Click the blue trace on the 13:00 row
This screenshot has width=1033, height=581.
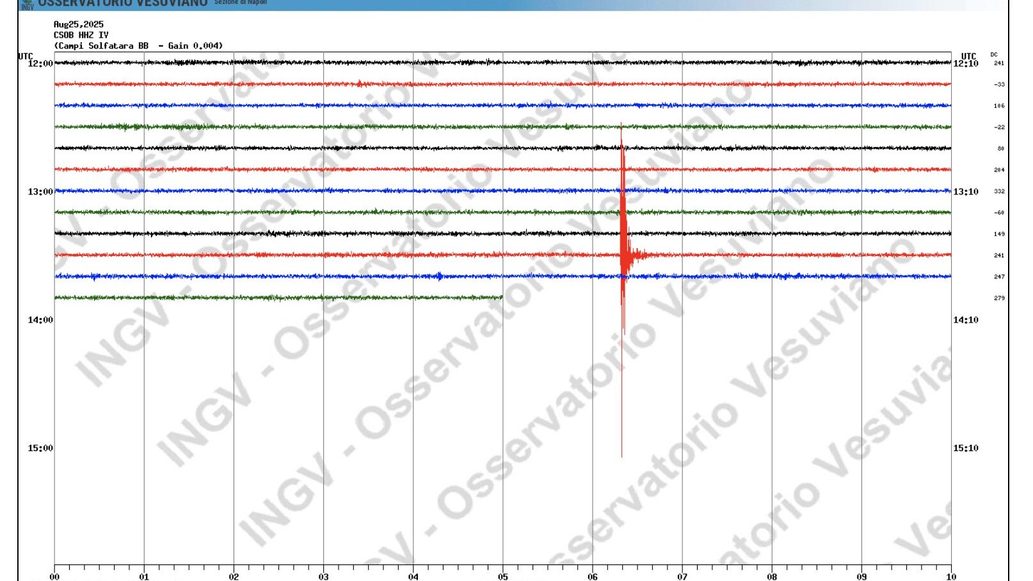[502, 191]
